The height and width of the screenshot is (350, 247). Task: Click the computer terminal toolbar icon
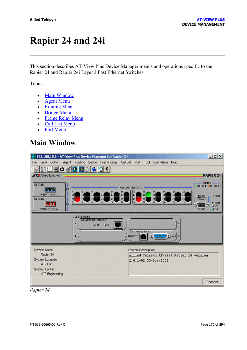click(100, 169)
